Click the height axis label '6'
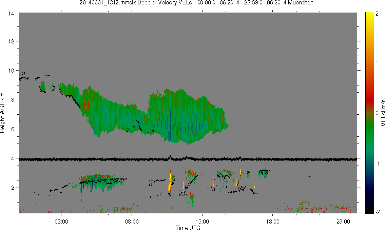The image size is (385, 230). pyautogui.click(x=13, y=129)
